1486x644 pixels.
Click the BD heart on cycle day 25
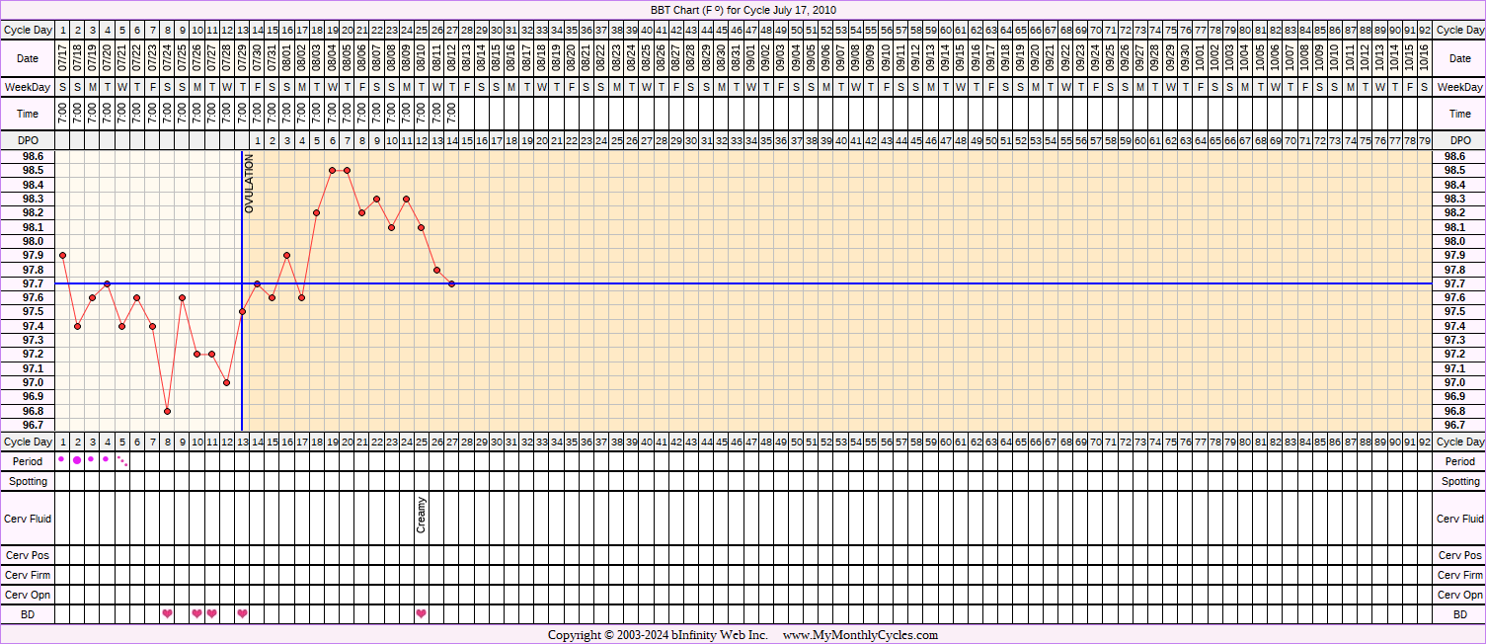[x=422, y=614]
